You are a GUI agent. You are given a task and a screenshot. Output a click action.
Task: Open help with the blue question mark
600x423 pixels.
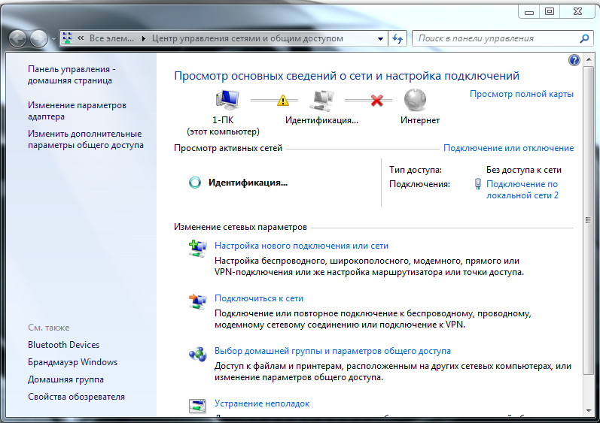pos(574,60)
